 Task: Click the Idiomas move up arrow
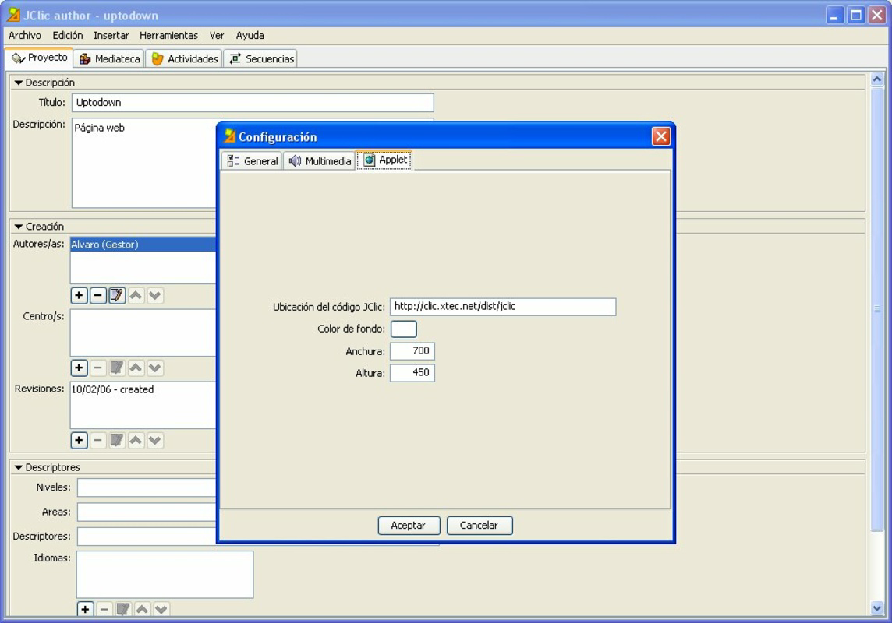click(142, 609)
